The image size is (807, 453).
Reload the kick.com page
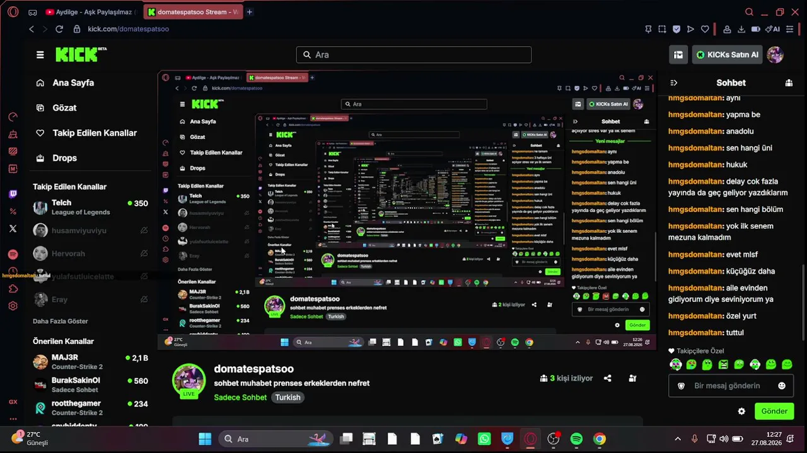pos(59,29)
